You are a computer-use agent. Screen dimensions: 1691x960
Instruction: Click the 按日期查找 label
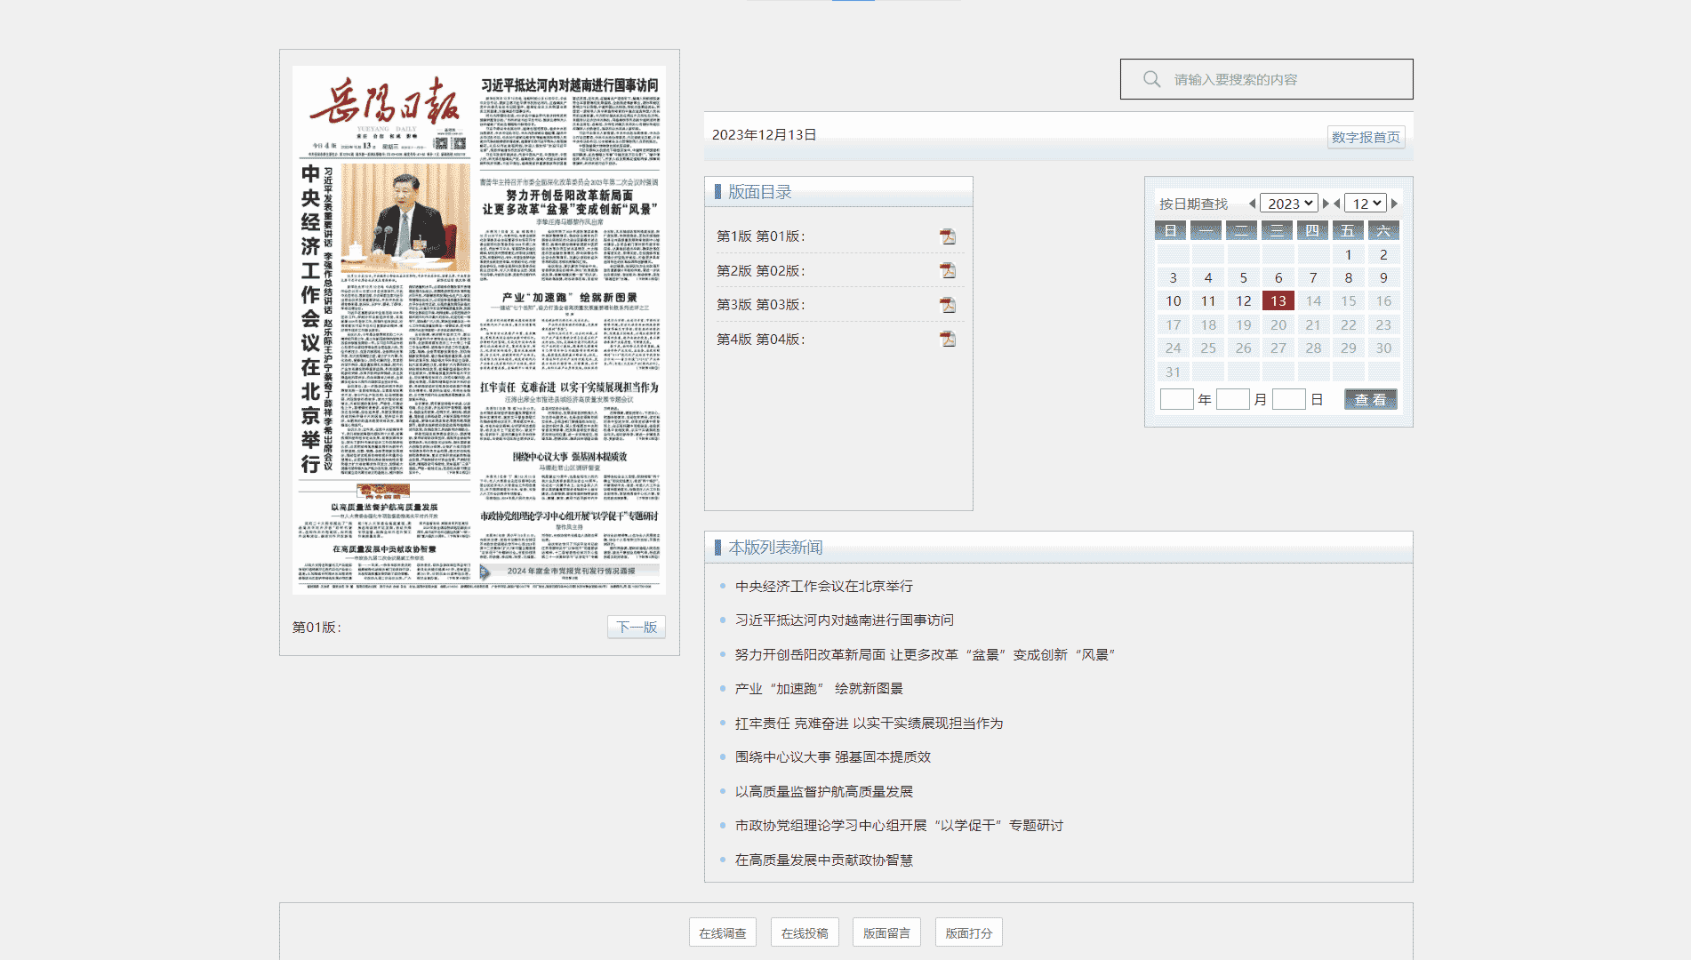coord(1193,204)
